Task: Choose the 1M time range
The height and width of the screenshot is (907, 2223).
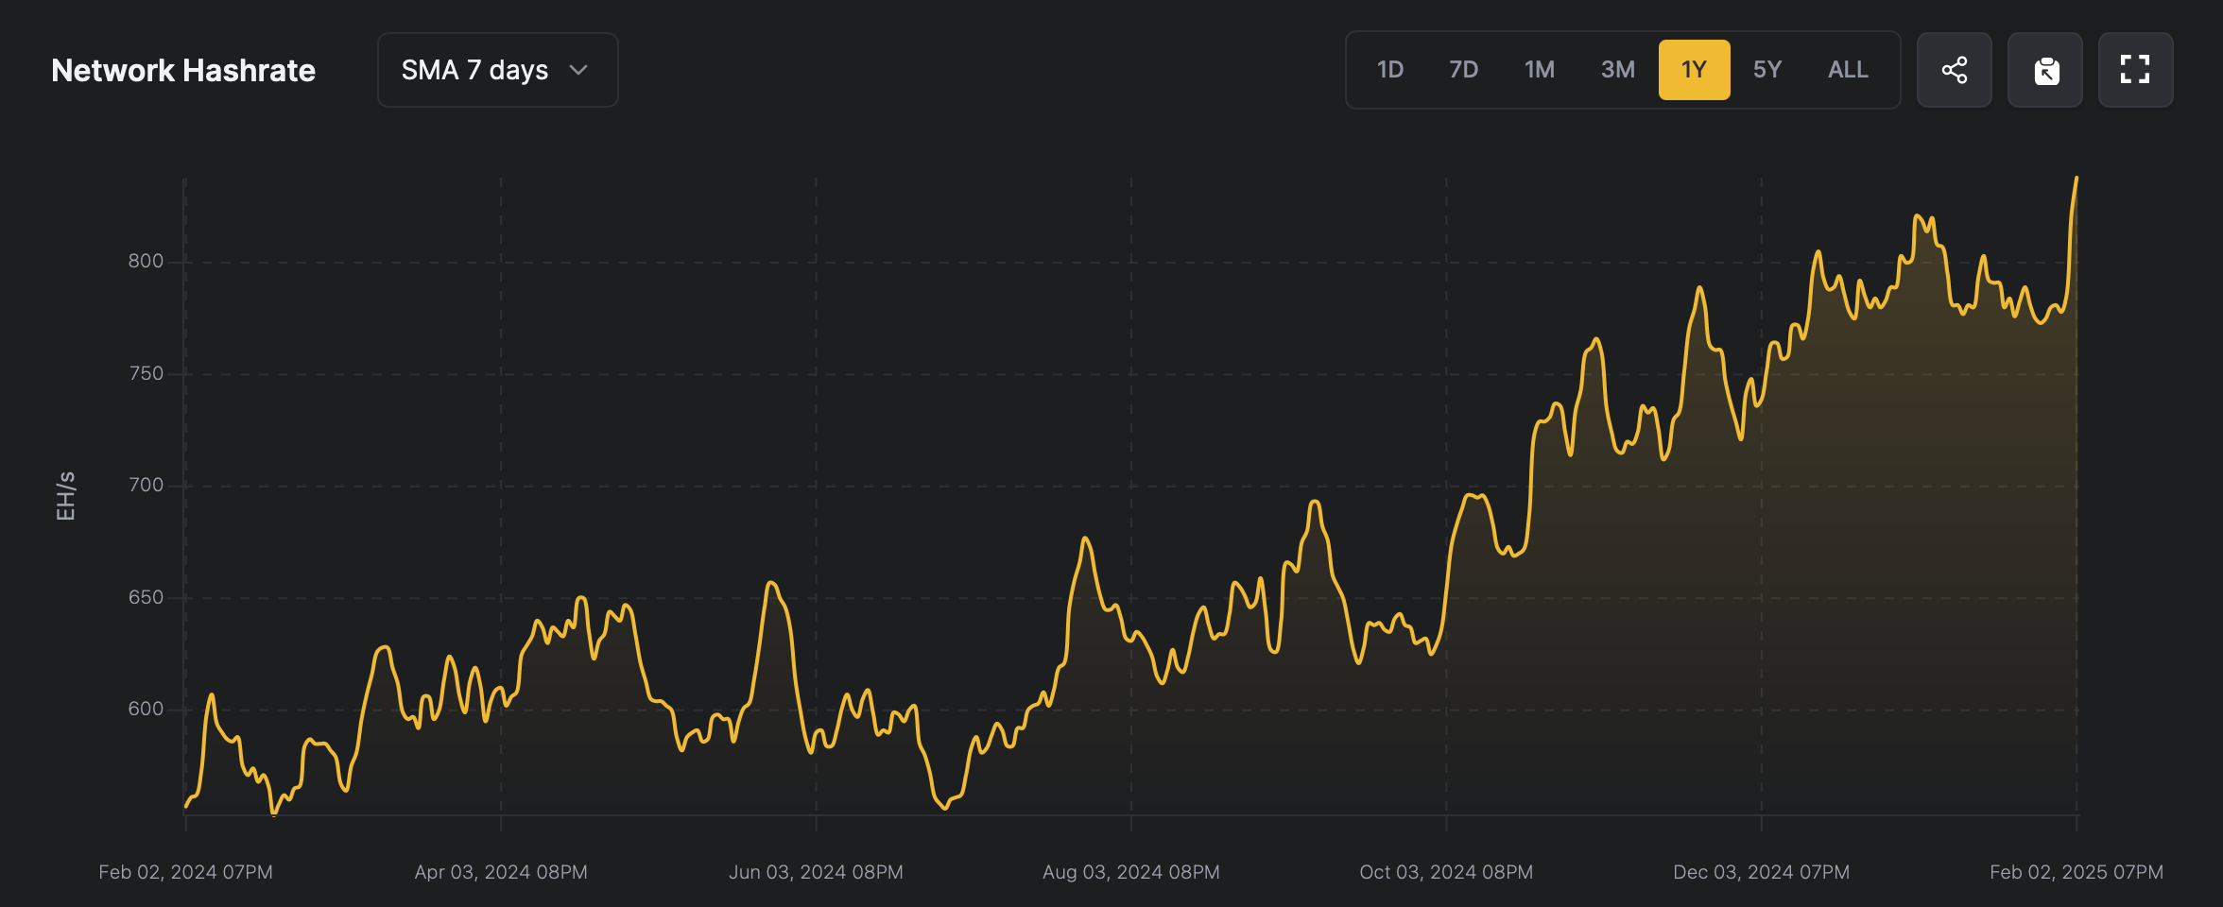Action: (x=1539, y=70)
